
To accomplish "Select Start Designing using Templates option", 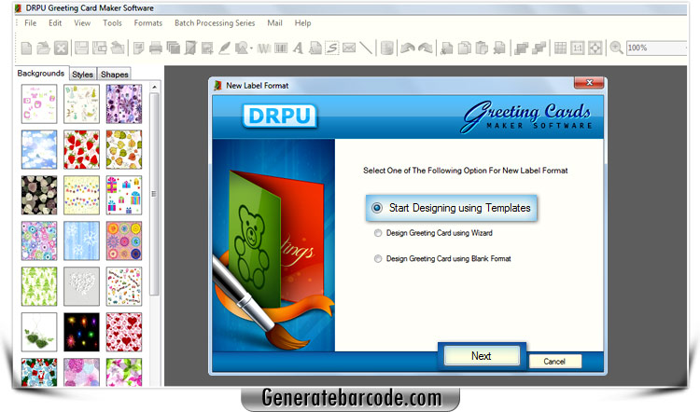I will 377,208.
